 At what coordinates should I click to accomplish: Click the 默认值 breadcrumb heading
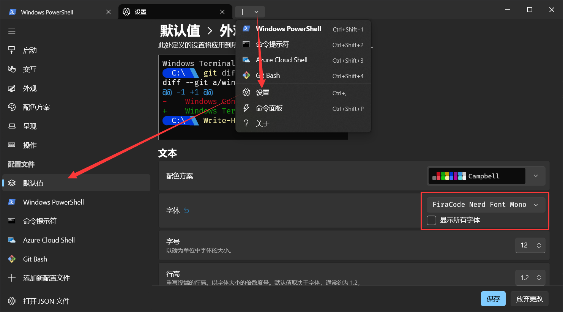180,30
